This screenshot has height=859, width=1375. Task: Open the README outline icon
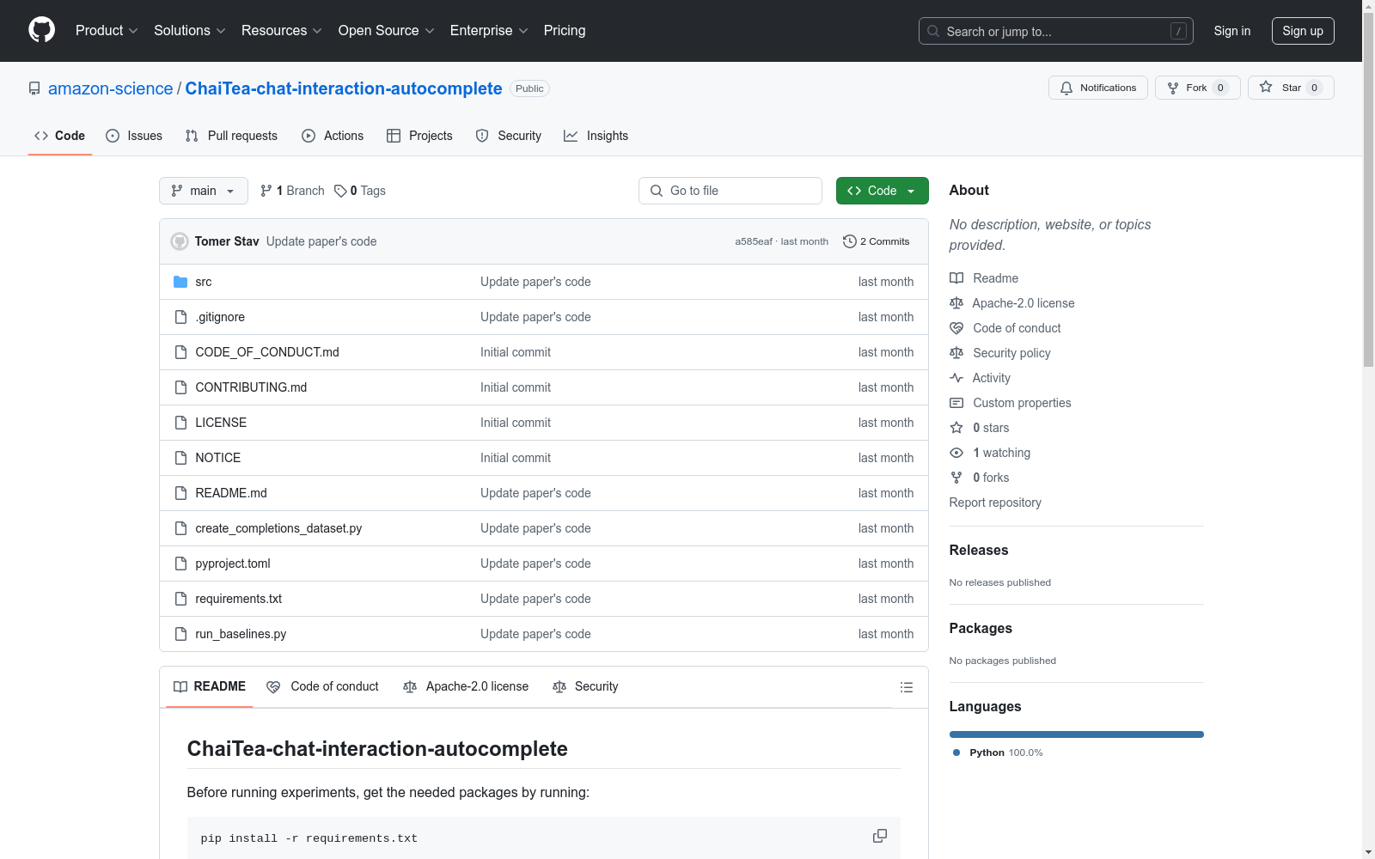tap(906, 687)
